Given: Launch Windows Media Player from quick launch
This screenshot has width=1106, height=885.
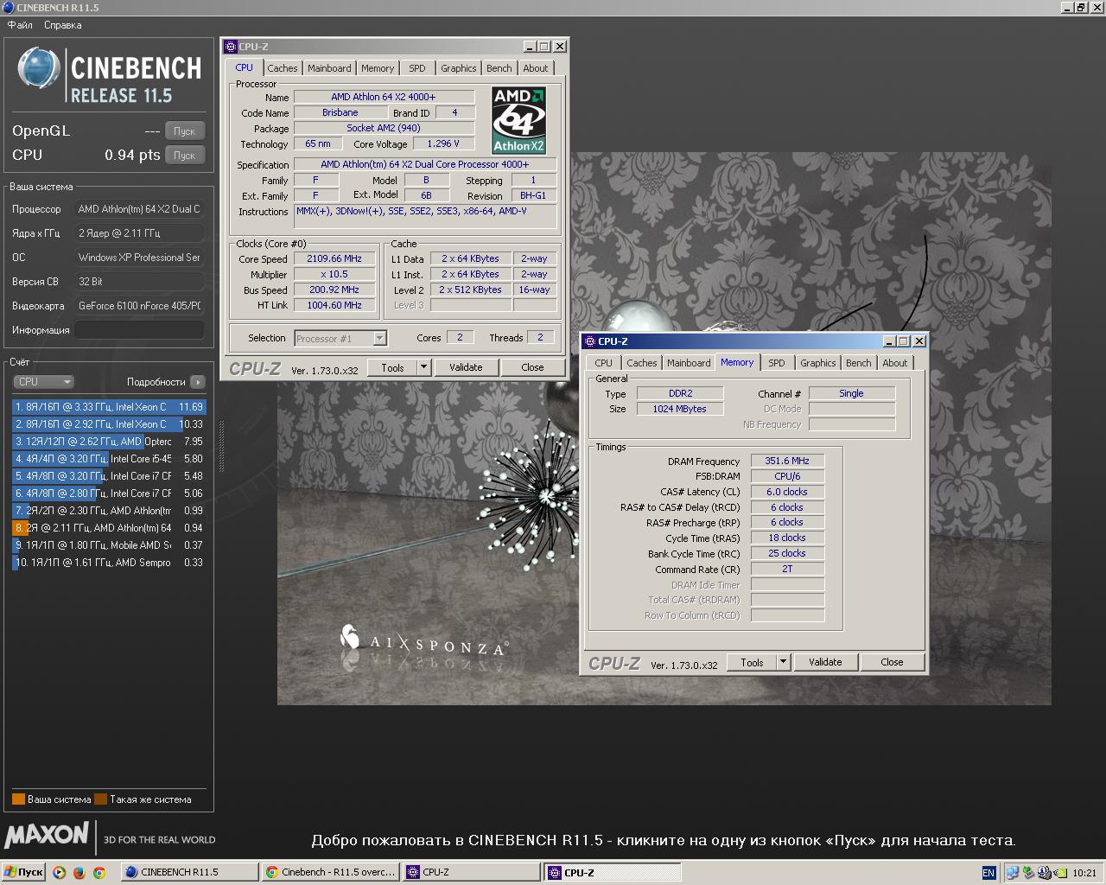Looking at the screenshot, I should point(60,873).
